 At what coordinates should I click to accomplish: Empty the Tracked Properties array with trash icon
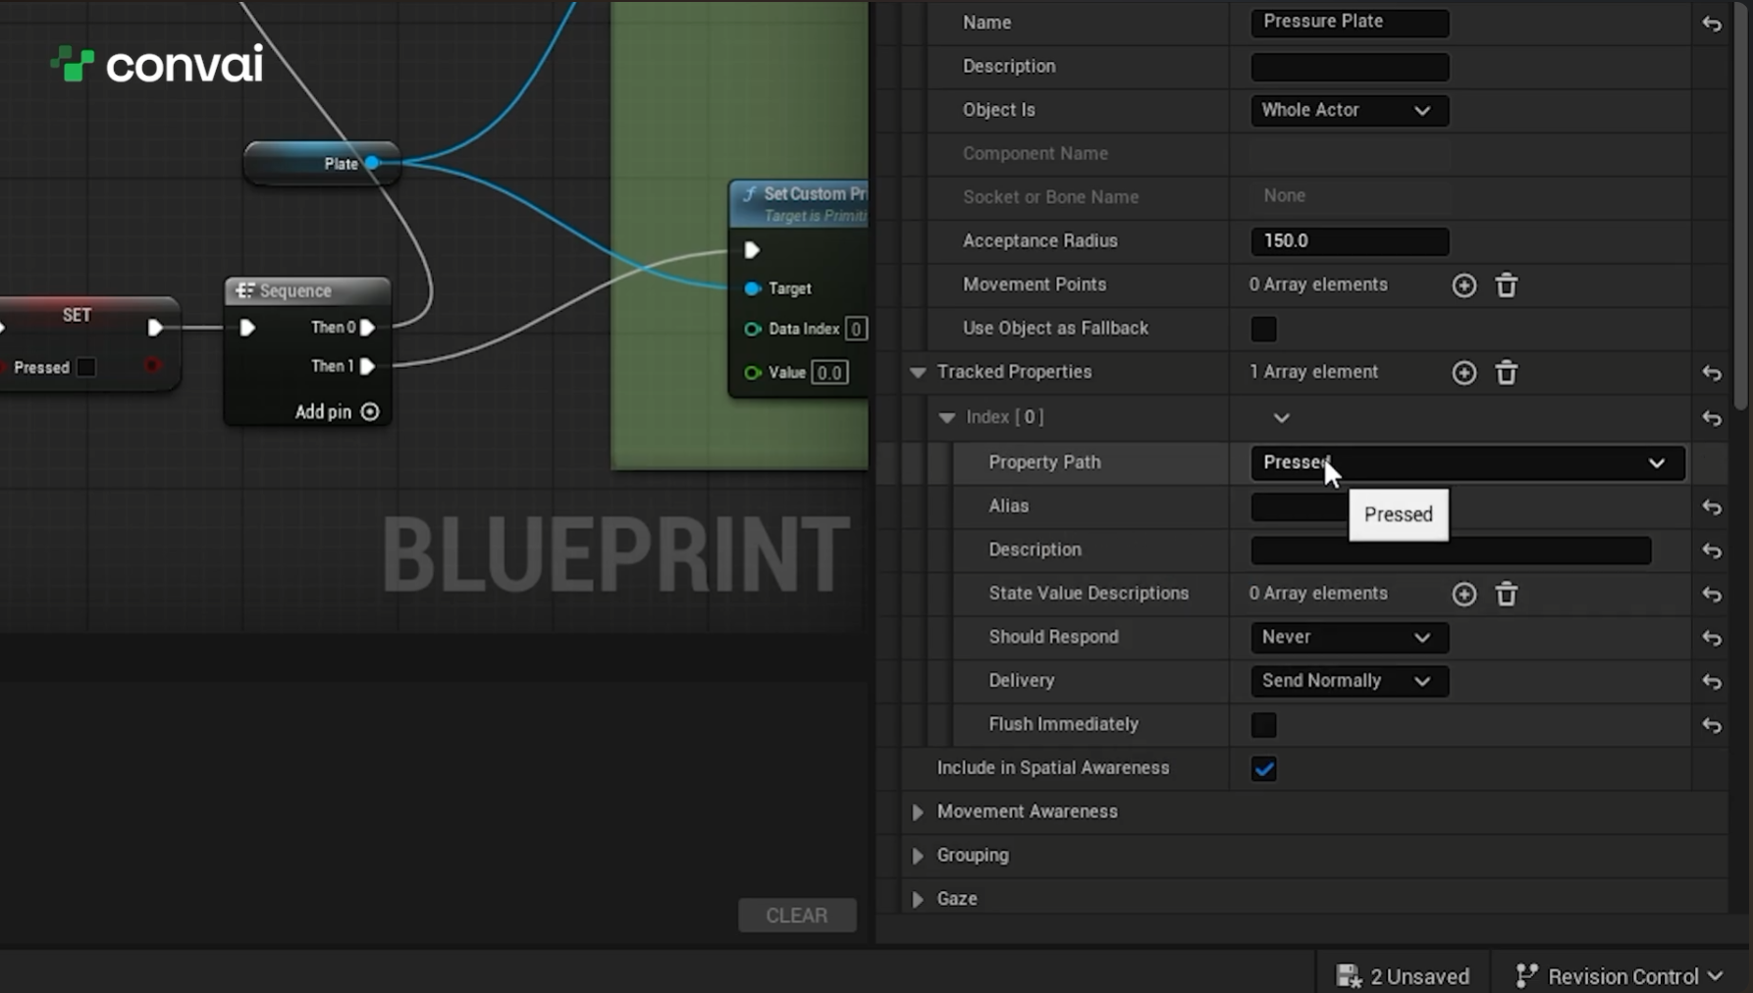(x=1507, y=373)
